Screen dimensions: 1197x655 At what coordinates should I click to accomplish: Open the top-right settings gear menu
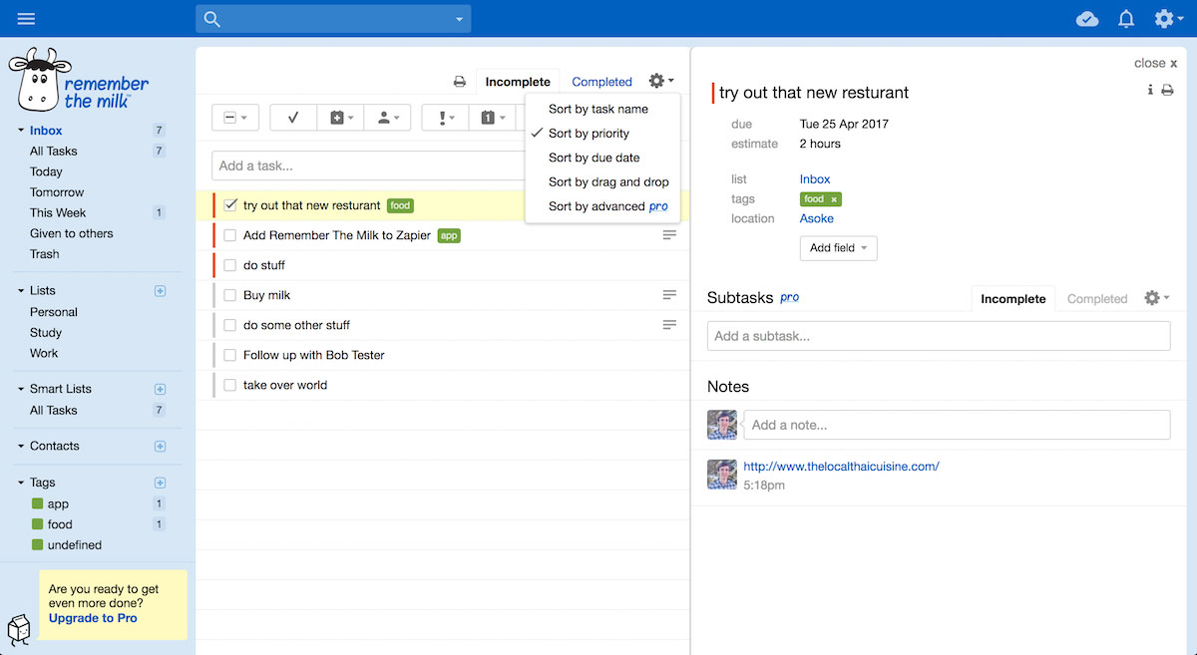pos(1167,19)
